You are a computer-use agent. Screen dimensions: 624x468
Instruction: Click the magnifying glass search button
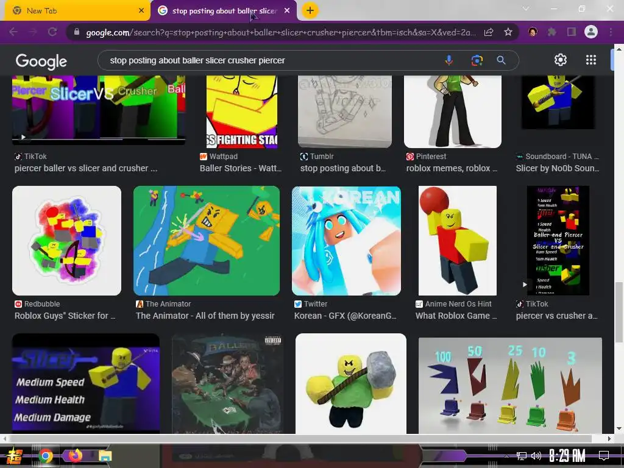(x=502, y=60)
